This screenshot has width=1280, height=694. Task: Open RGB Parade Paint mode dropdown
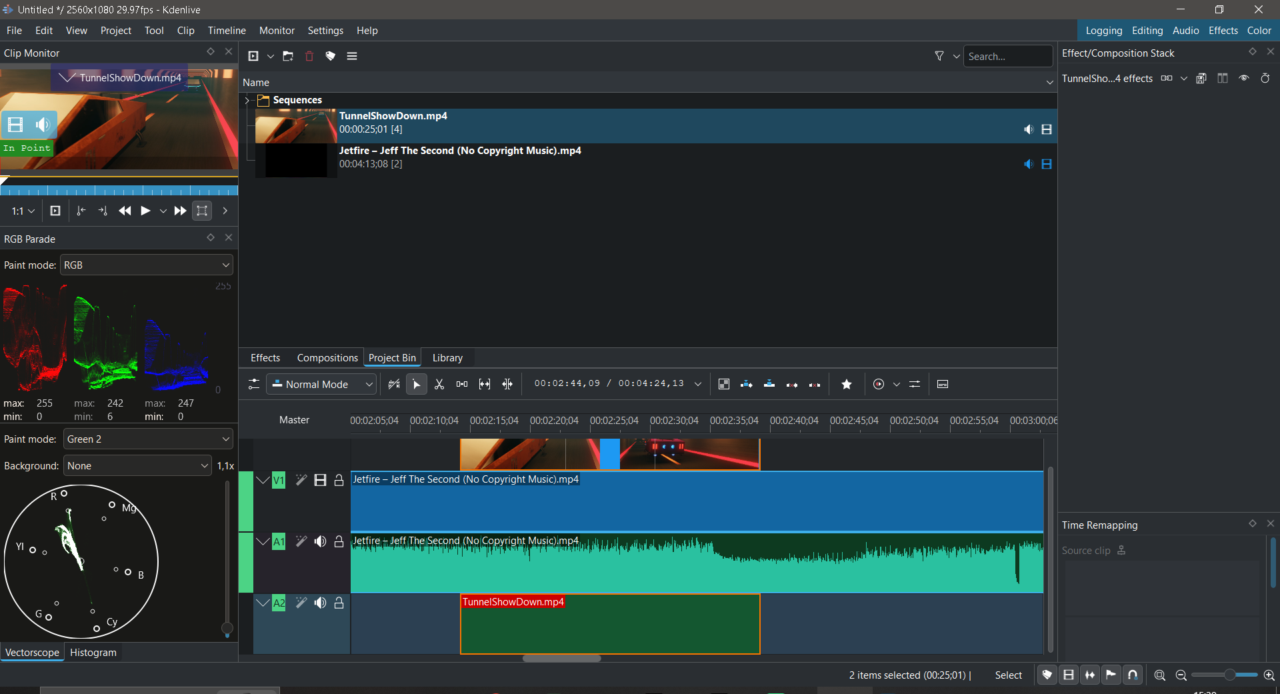147,265
